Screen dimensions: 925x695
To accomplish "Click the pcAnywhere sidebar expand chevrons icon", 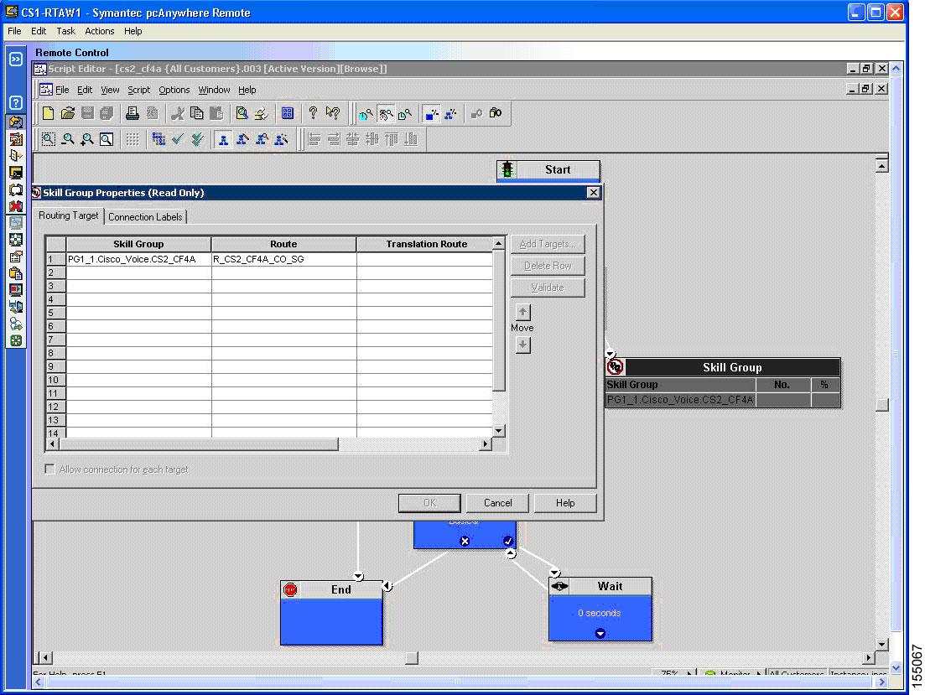I will coord(16,60).
